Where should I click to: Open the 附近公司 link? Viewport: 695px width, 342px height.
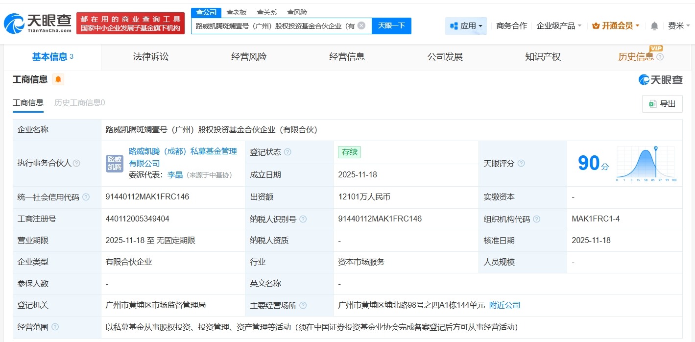point(505,305)
